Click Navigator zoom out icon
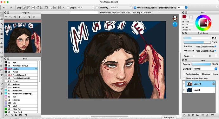The width and height of the screenshot is (219, 119). [10, 17]
